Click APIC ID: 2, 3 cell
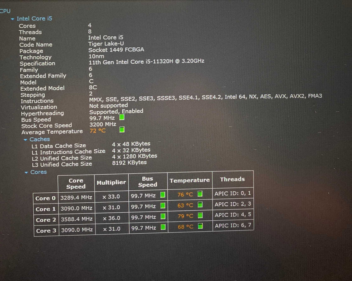 tap(233, 204)
